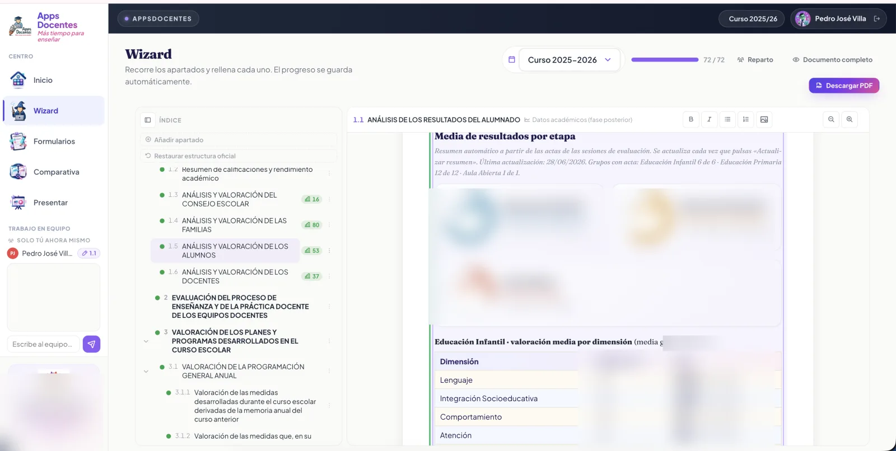Screen dimensions: 896x451
Task: Collapse section 3 with its chevron
Action: pyautogui.click(x=146, y=341)
